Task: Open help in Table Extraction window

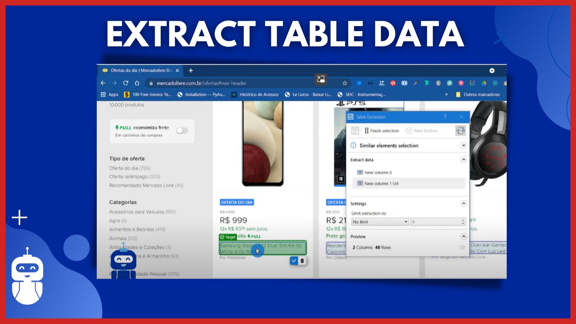Action: click(x=445, y=117)
